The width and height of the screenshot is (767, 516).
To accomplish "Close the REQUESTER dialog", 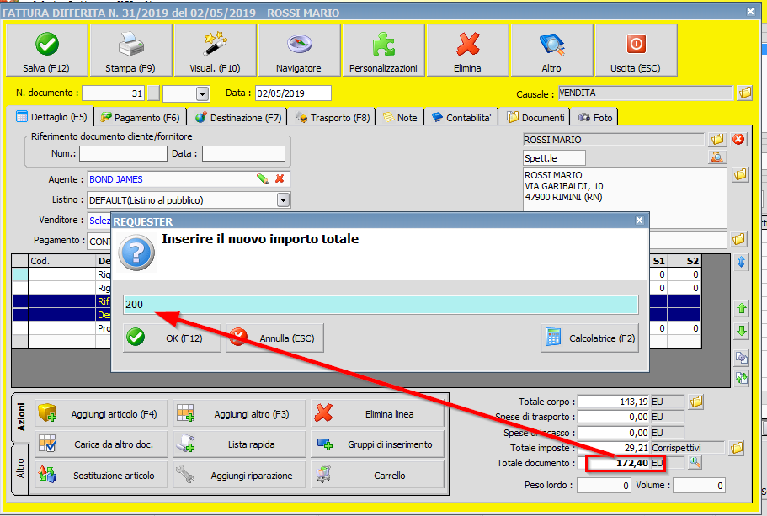I will click(x=639, y=221).
